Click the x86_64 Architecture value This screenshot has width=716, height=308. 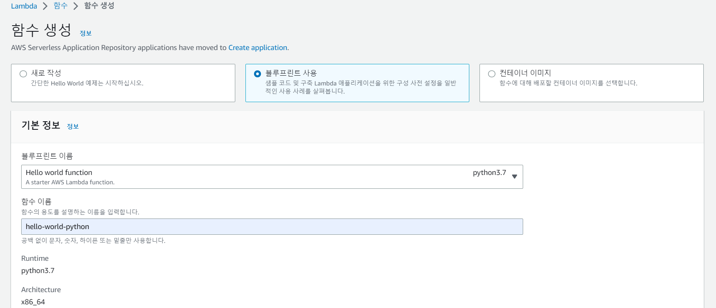click(33, 302)
